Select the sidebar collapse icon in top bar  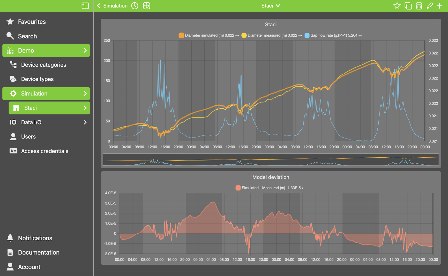coord(85,5)
